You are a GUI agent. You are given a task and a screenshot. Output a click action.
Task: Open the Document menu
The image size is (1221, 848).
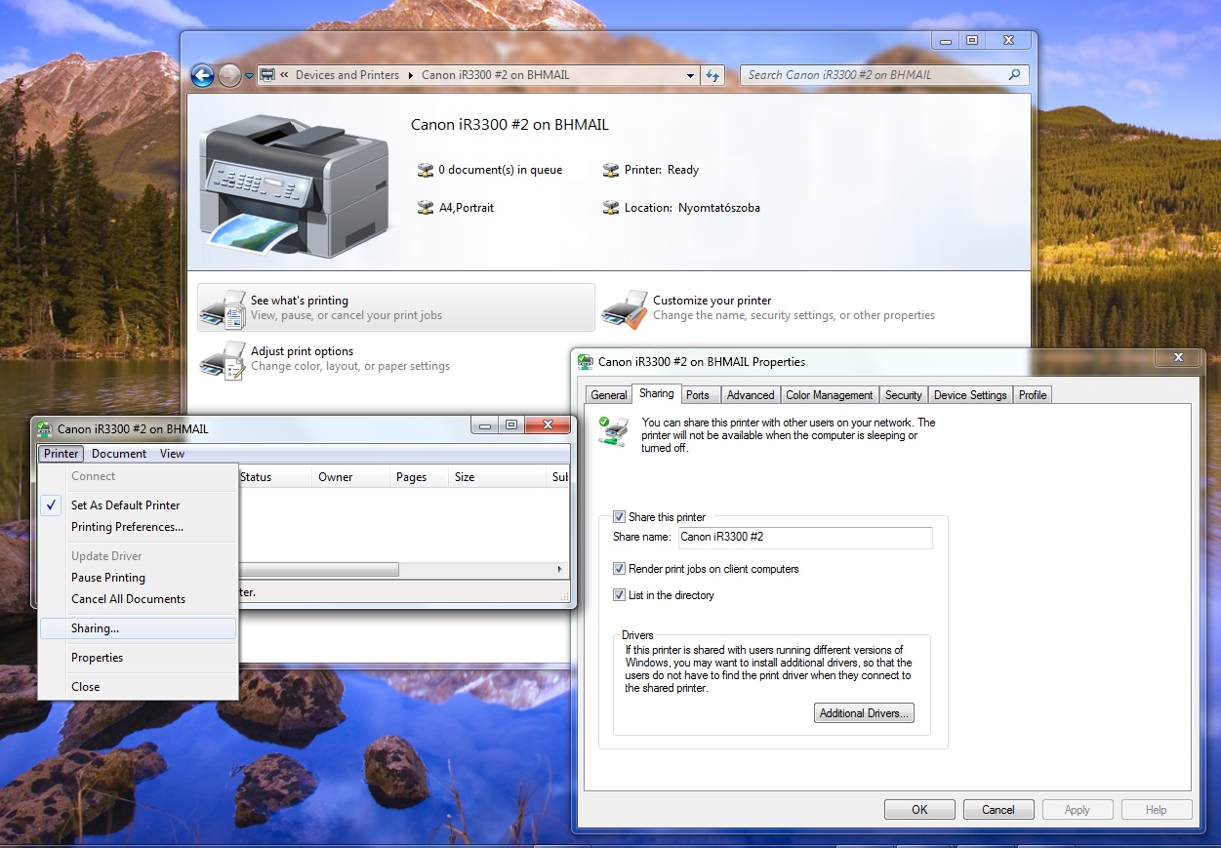(x=119, y=454)
